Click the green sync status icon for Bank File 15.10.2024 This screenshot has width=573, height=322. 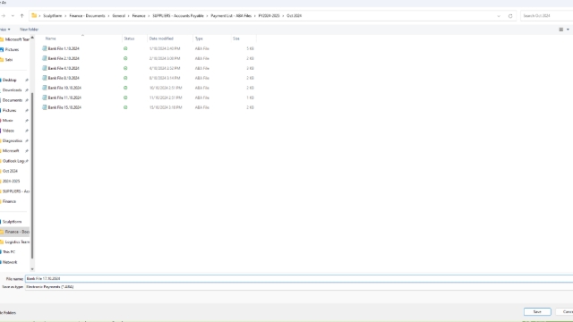point(125,107)
